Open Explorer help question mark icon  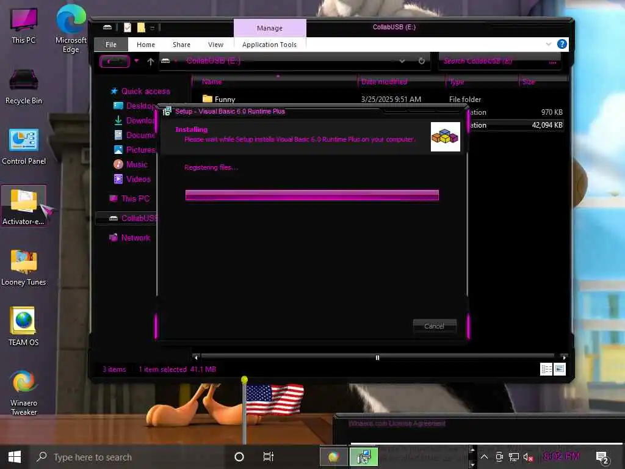(562, 44)
